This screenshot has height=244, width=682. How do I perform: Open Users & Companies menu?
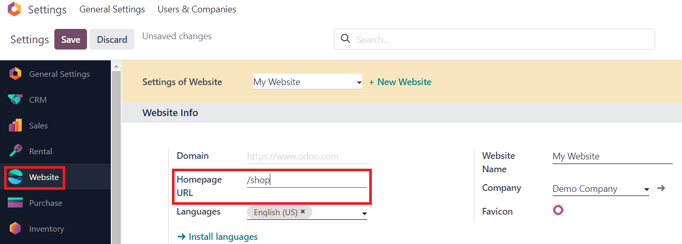[197, 9]
